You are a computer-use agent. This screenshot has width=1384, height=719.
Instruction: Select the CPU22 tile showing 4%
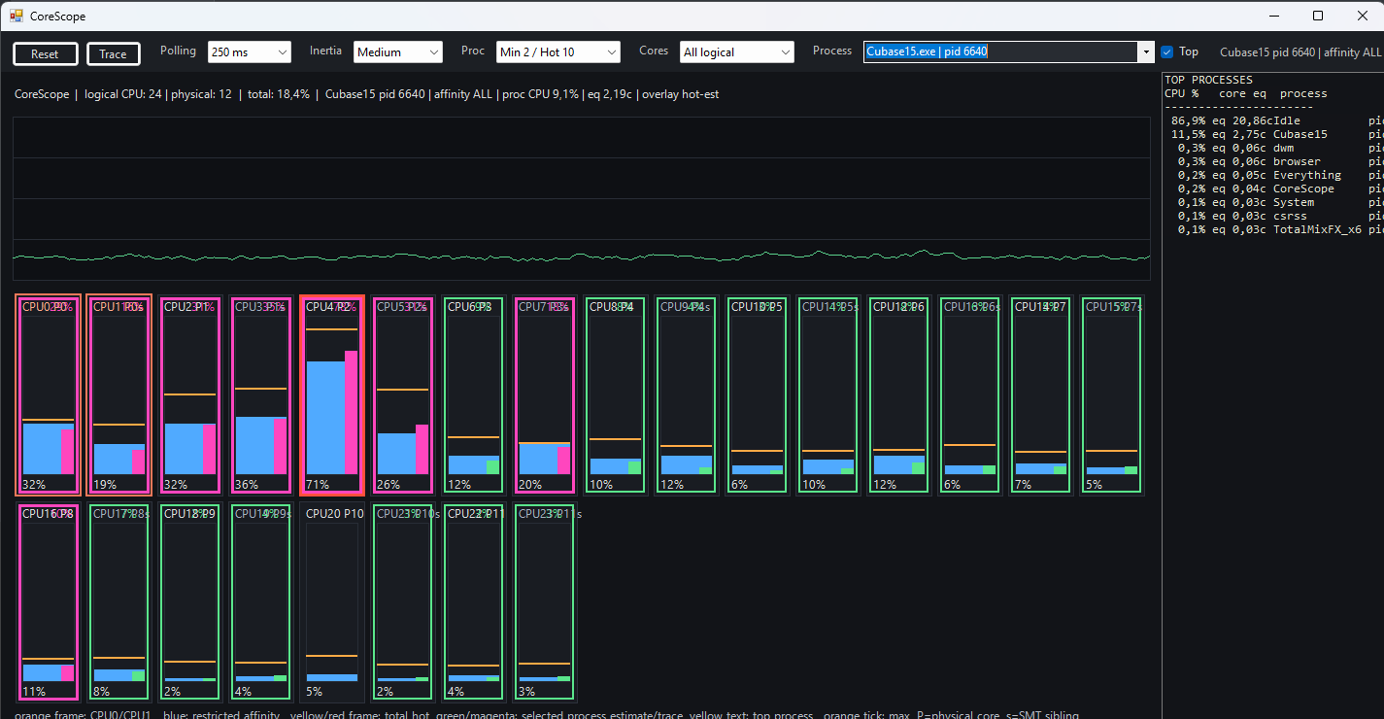point(474,602)
